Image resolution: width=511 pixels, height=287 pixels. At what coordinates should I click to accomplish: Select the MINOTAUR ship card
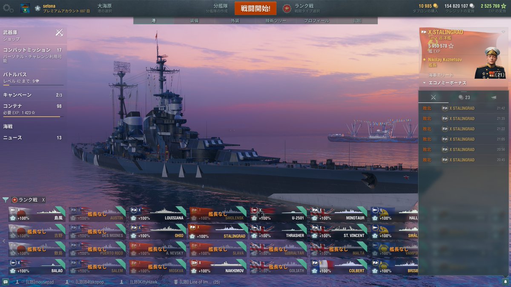click(339, 214)
